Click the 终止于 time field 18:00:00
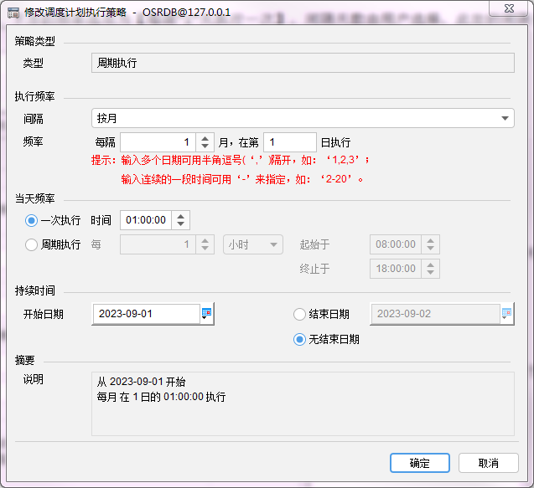The height and width of the screenshot is (488, 534). tap(396, 269)
